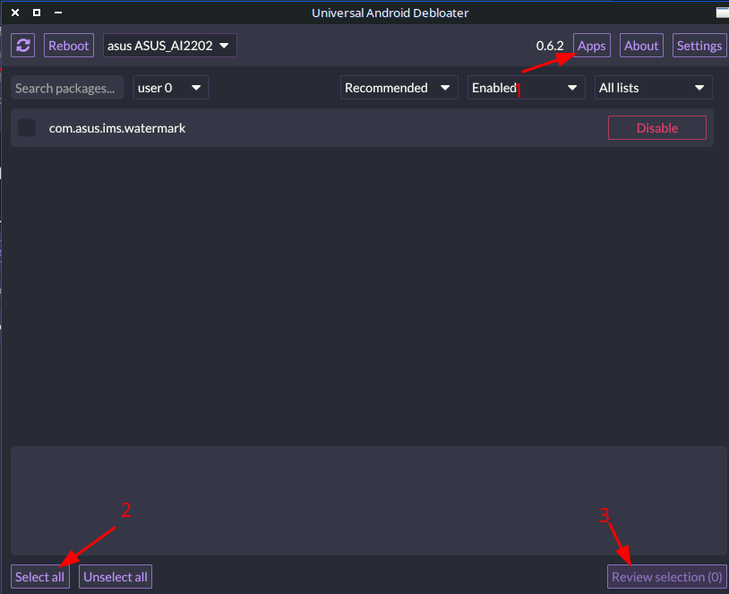729x594 pixels.
Task: Go to the Settings page
Action: pos(699,46)
